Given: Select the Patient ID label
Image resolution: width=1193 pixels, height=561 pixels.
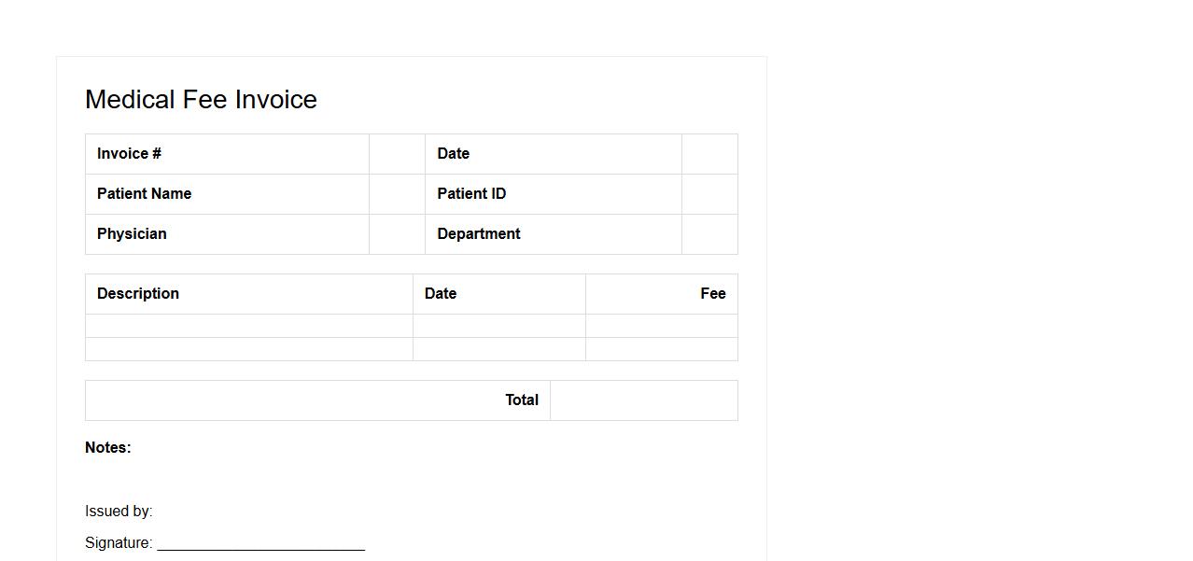Looking at the screenshot, I should pyautogui.click(x=471, y=194).
